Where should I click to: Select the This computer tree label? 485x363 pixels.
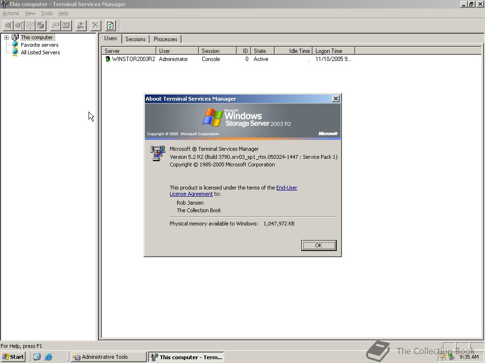pos(37,37)
